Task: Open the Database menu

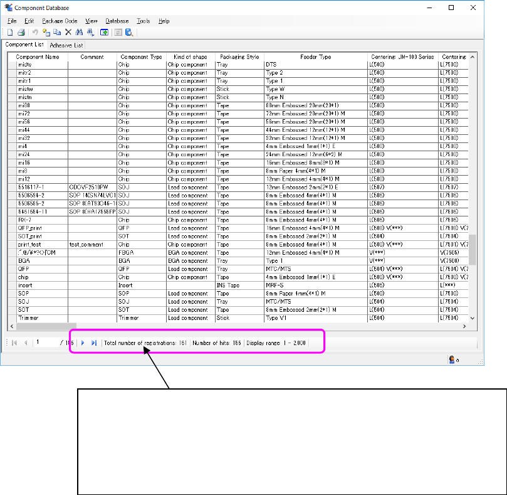Action: pyautogui.click(x=117, y=21)
